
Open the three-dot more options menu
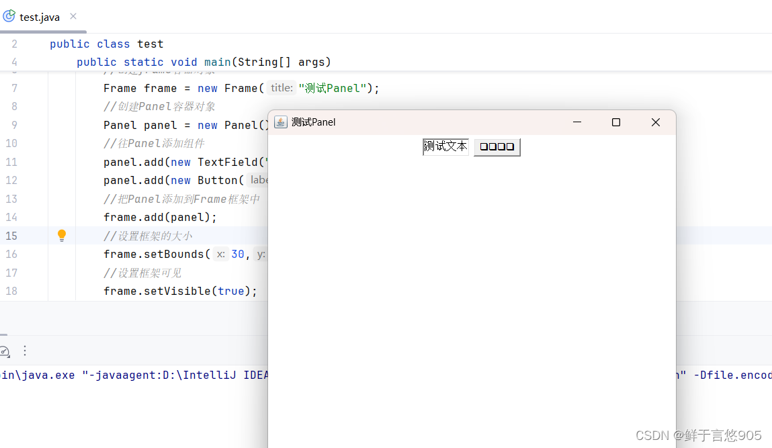coord(25,351)
